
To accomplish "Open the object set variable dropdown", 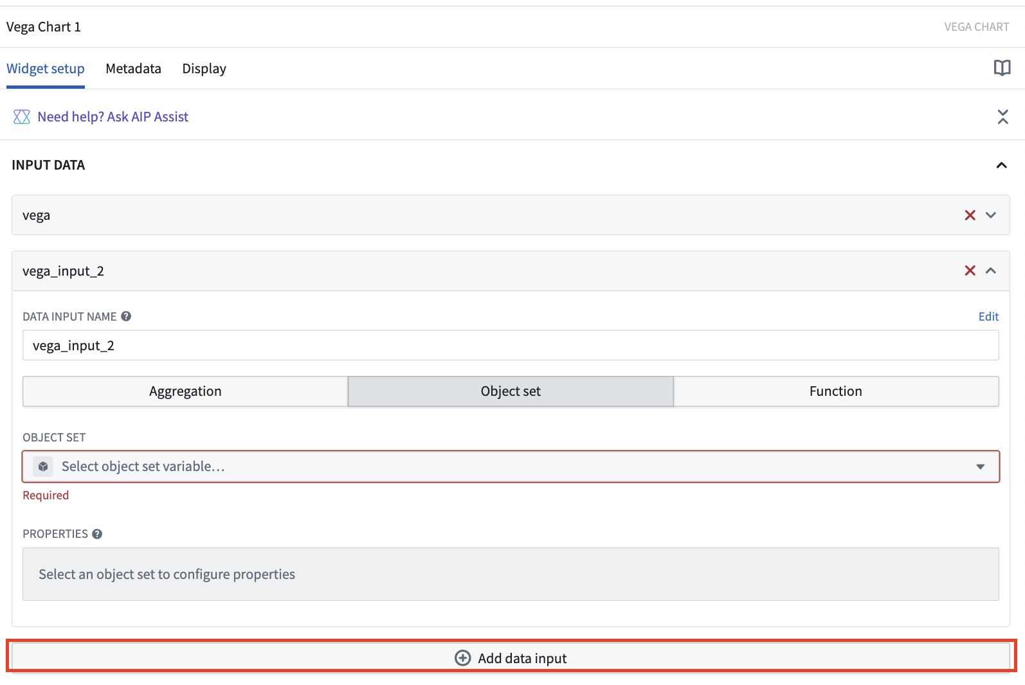I will click(511, 467).
